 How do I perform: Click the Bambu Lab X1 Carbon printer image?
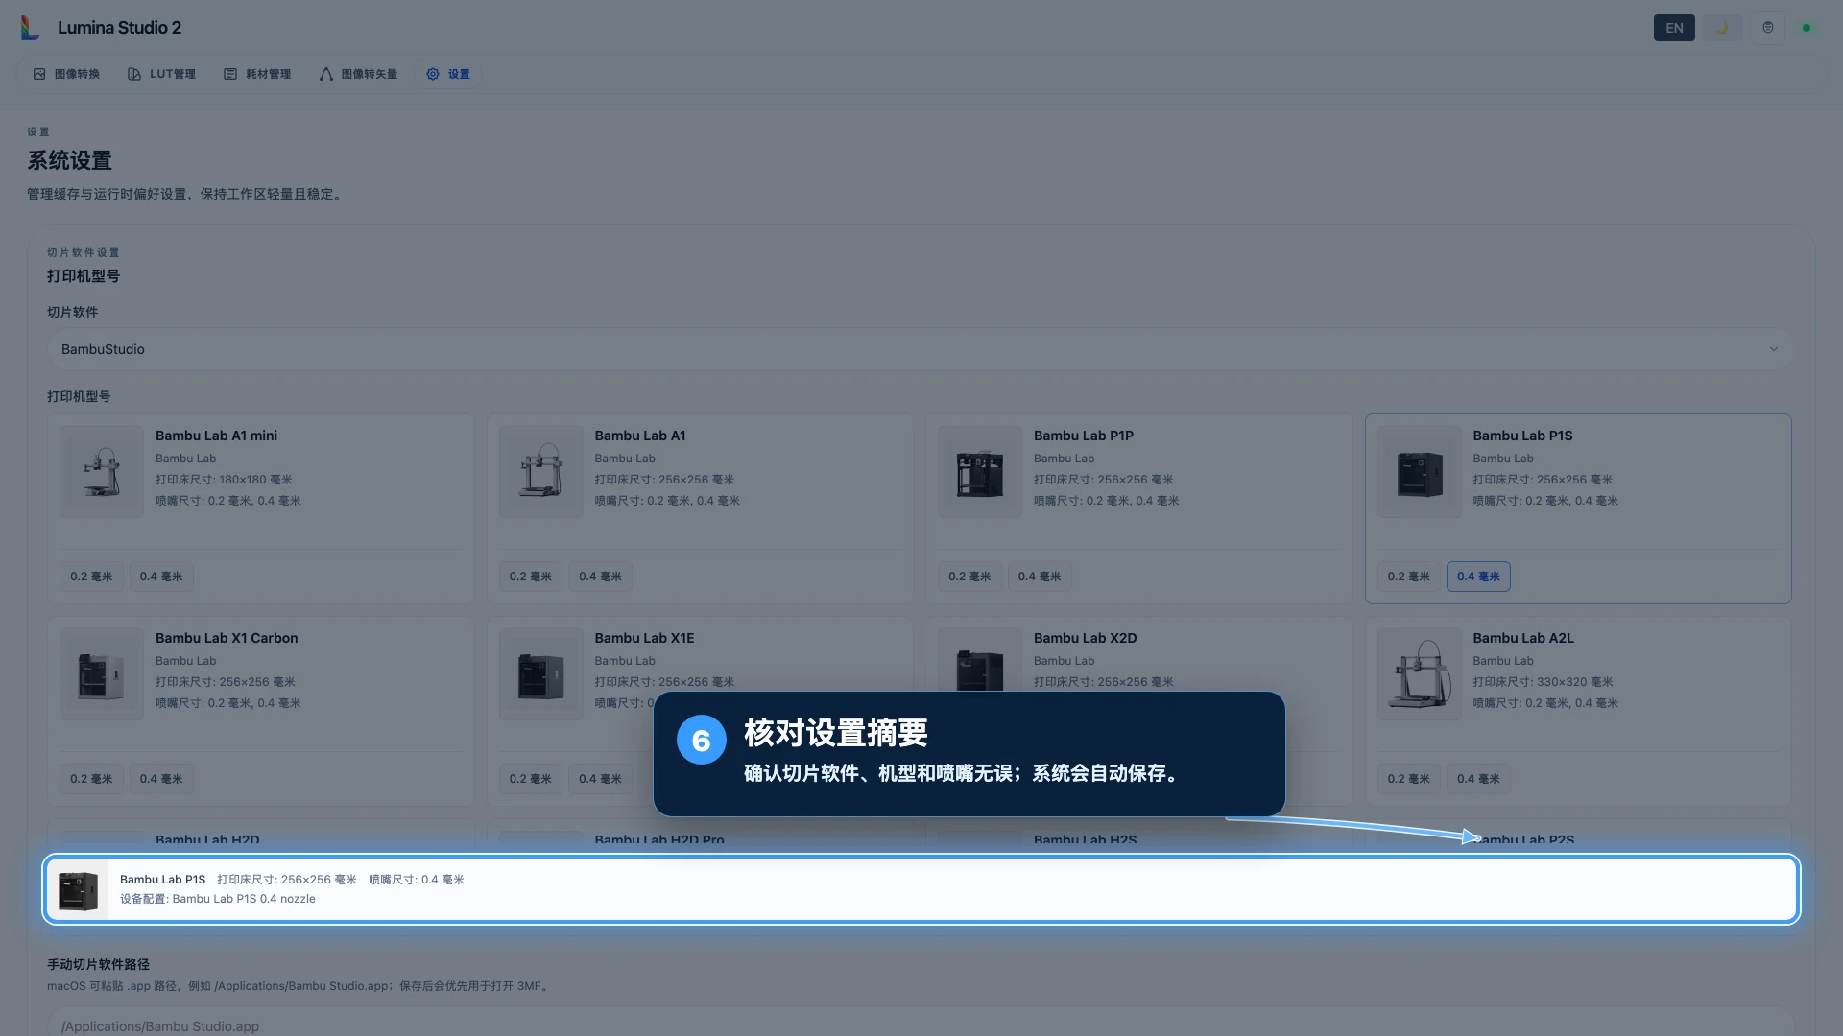click(x=102, y=674)
